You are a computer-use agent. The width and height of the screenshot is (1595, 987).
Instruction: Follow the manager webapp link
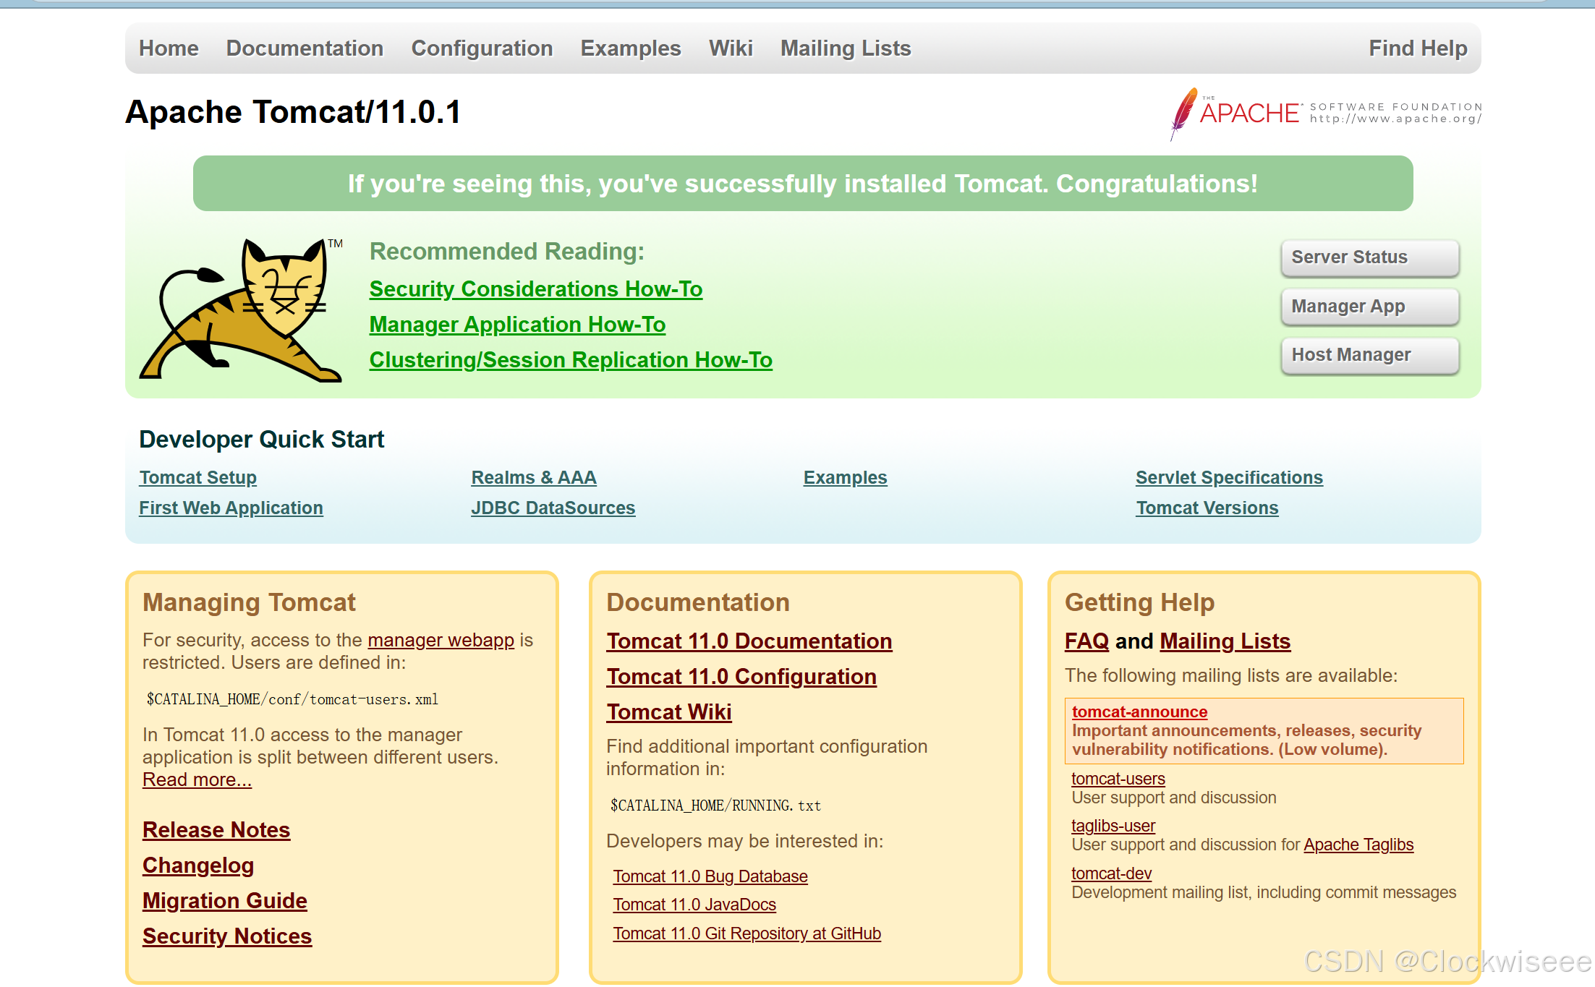[x=441, y=640]
